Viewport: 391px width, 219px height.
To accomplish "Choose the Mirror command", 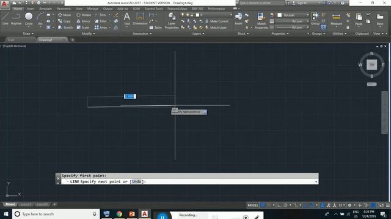I will click(83, 21).
